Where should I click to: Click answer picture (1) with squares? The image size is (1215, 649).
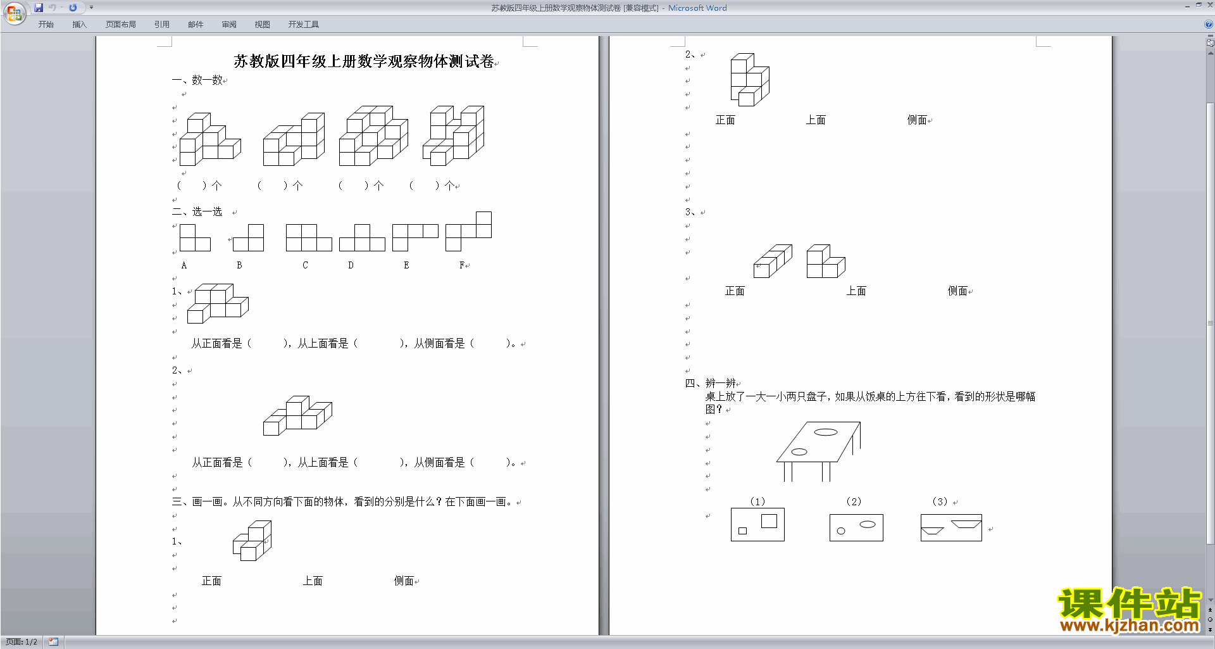757,524
